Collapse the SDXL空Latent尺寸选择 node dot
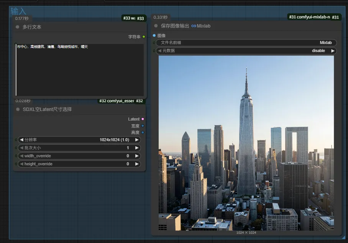This screenshot has width=348, height=243. 18,109
